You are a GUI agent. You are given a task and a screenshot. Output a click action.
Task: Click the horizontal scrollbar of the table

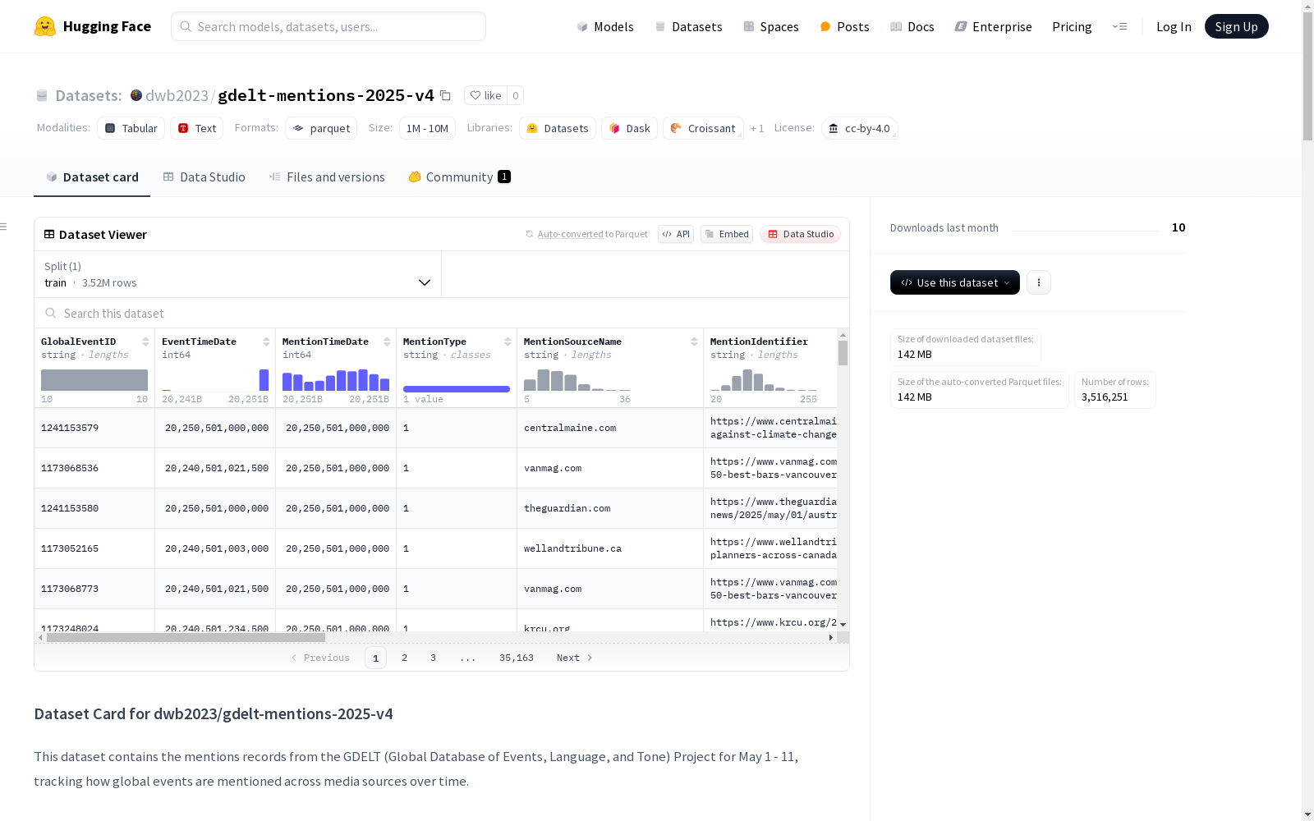pos(186,637)
